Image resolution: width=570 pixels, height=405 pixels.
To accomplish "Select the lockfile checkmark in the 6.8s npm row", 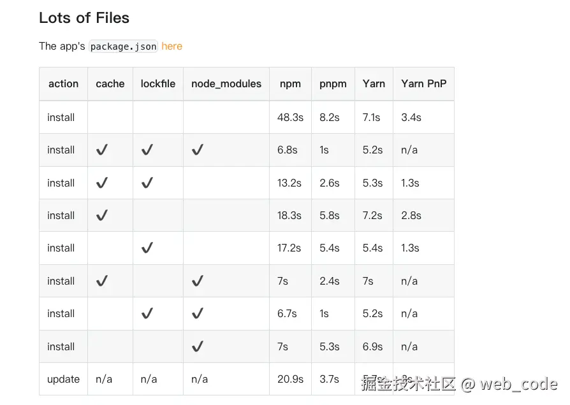I will [147, 150].
